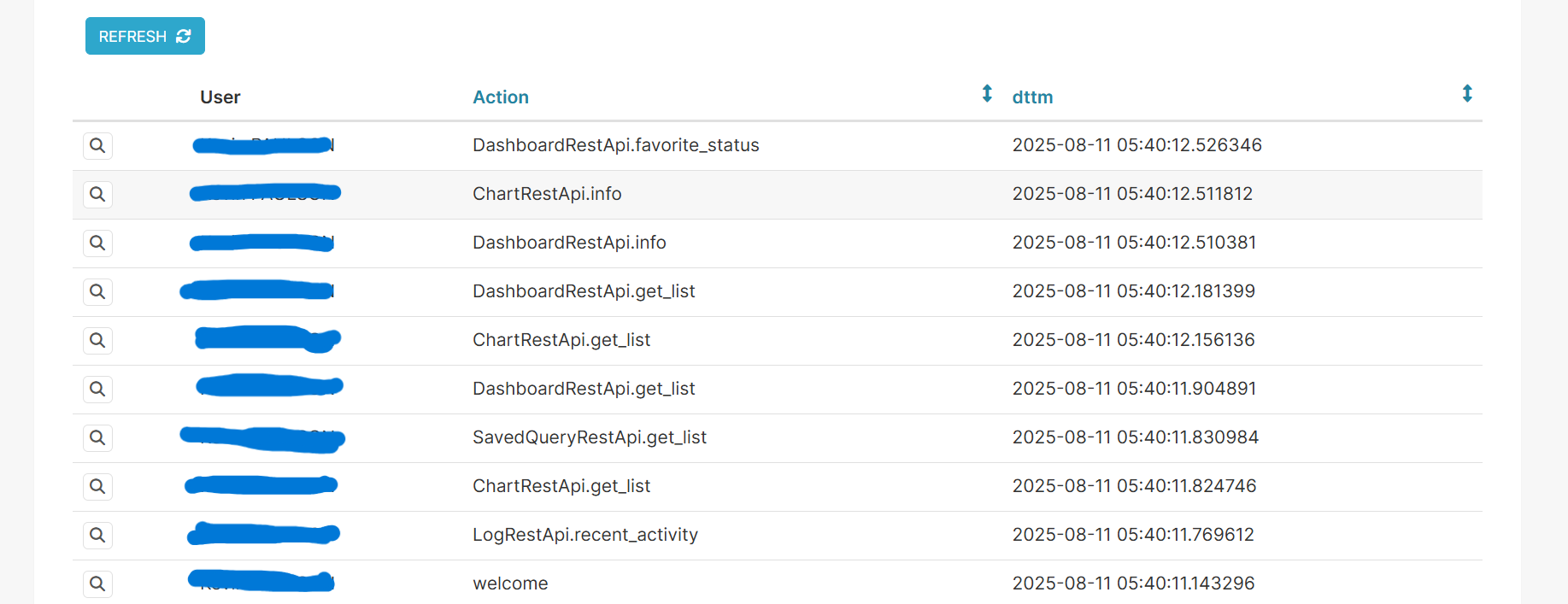1568x604 pixels.
Task: Click the timestamp 2025-08-11 05:40:11.143296
Action: (x=1133, y=583)
